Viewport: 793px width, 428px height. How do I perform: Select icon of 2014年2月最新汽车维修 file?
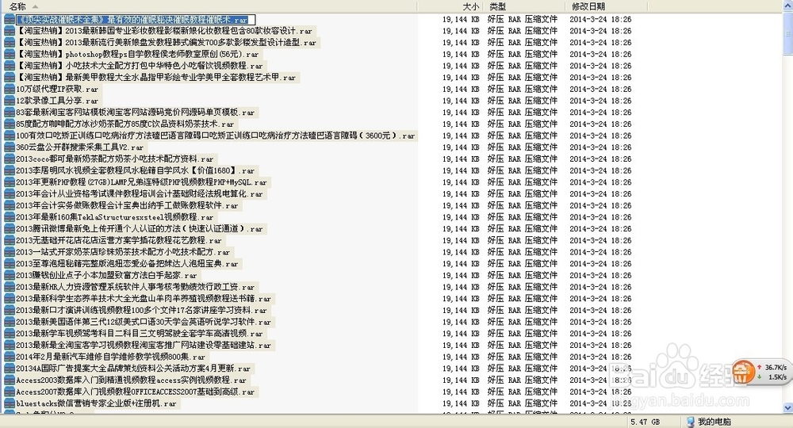point(9,357)
